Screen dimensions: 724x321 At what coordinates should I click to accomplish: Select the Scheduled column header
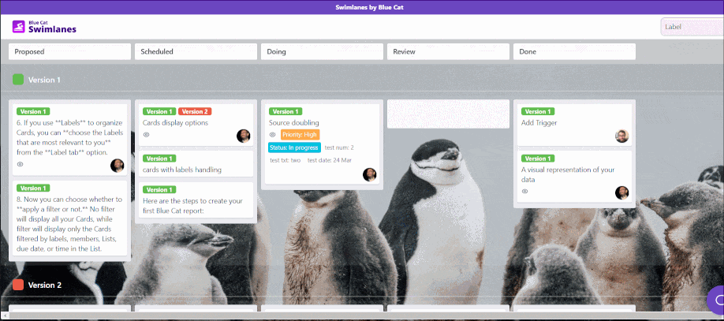pyautogui.click(x=196, y=52)
